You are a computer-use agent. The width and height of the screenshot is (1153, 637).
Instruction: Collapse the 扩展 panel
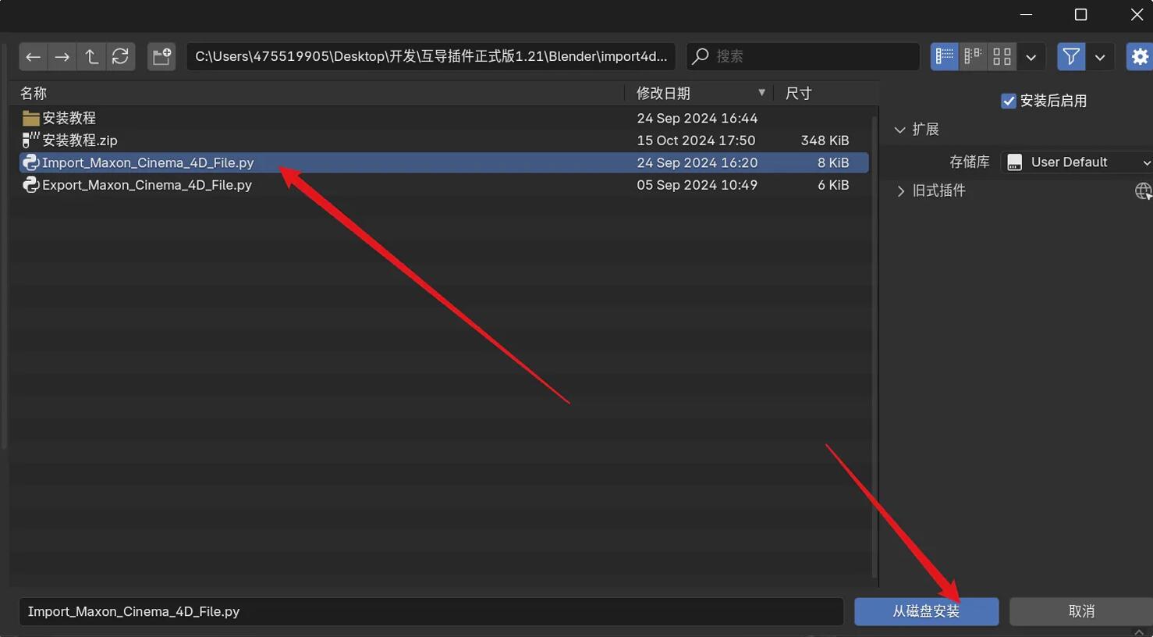point(899,130)
